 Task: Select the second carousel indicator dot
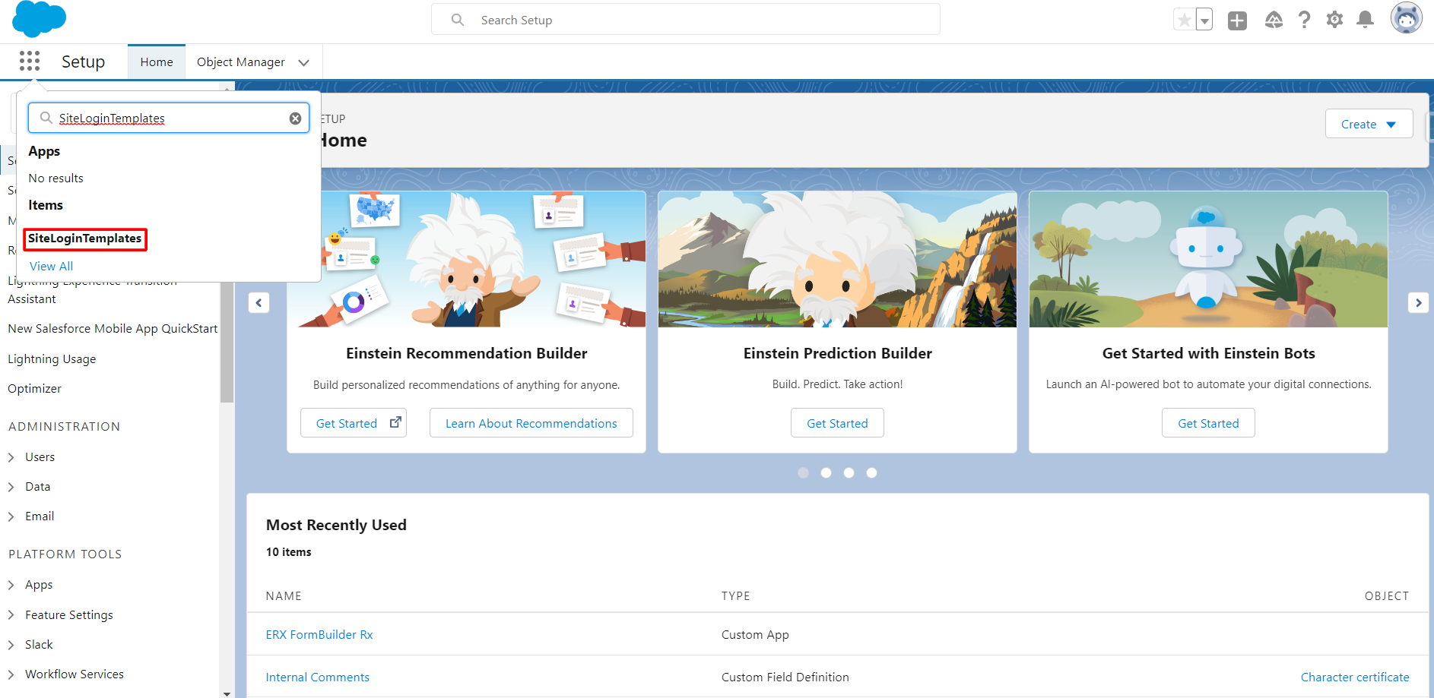pyautogui.click(x=826, y=473)
